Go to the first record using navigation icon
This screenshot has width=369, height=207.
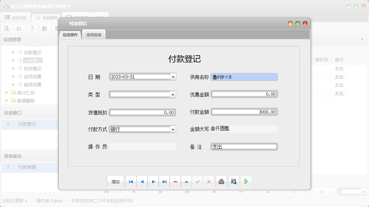pyautogui.click(x=131, y=181)
